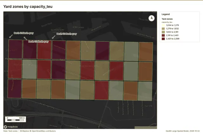
Task: Click the 1,034 to 1,279 legend swatch
Action: [x=163, y=25]
